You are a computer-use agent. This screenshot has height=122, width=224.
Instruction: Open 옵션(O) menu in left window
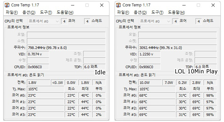coord(29,12)
